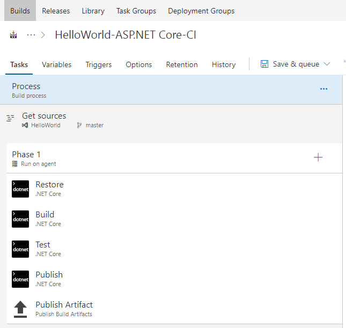Image resolution: width=346 pixels, height=328 pixels.
Task: Click the Save & queue button
Action: (x=296, y=64)
